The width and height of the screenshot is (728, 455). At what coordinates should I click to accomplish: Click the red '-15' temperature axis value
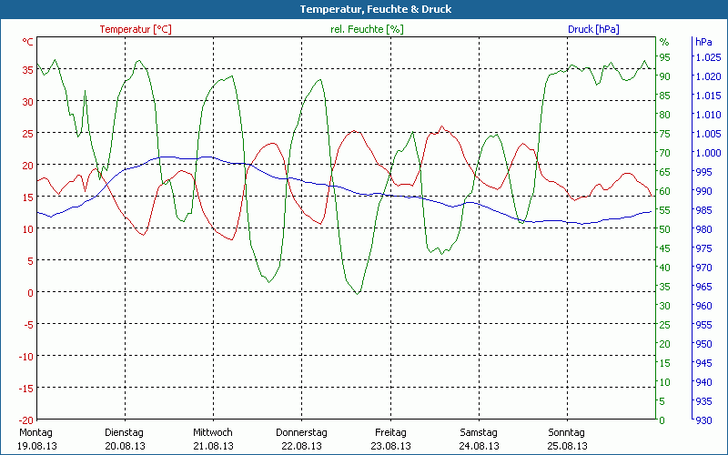26,389
